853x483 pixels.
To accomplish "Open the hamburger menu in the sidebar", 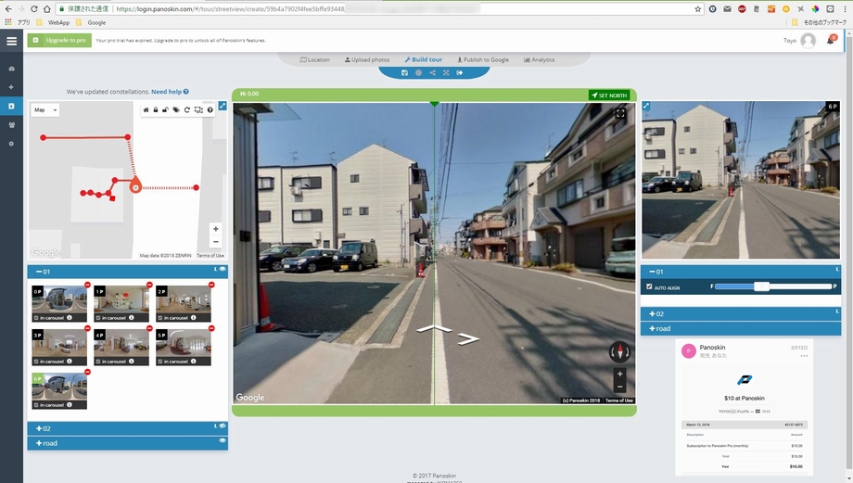I will (11, 41).
